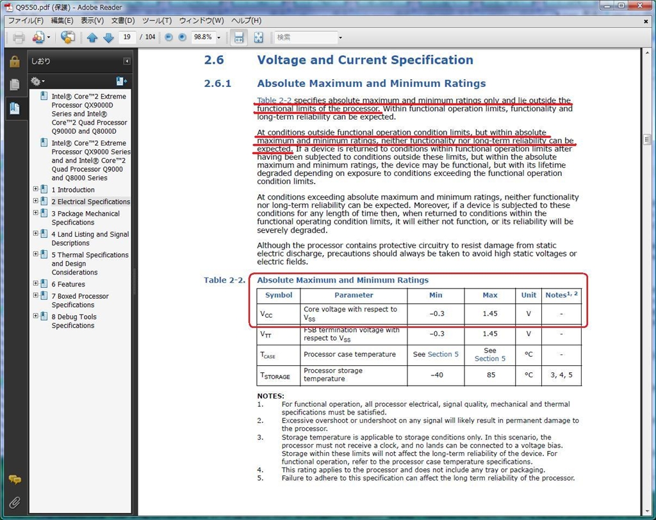Go to next page with down arrow

[108, 38]
